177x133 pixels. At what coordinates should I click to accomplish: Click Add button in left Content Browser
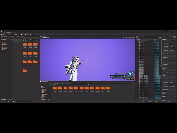[24, 38]
